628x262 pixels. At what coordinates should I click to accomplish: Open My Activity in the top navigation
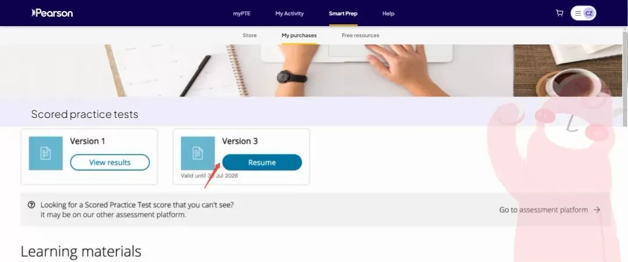click(289, 13)
